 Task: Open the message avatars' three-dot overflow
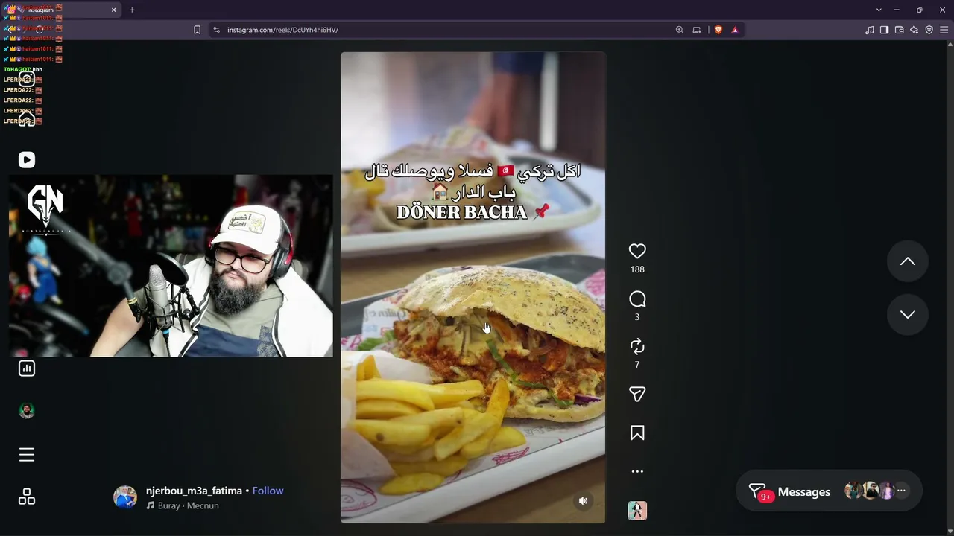[x=901, y=491]
